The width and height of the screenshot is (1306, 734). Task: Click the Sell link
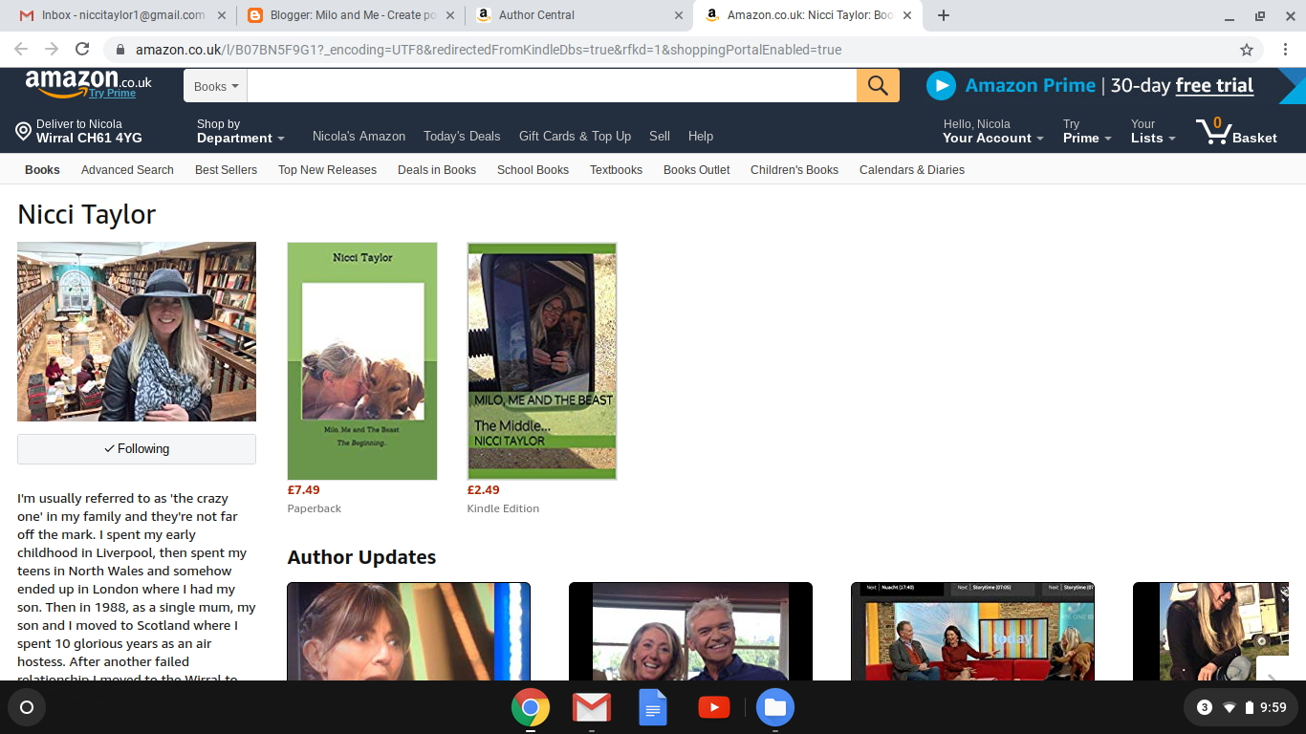point(660,137)
